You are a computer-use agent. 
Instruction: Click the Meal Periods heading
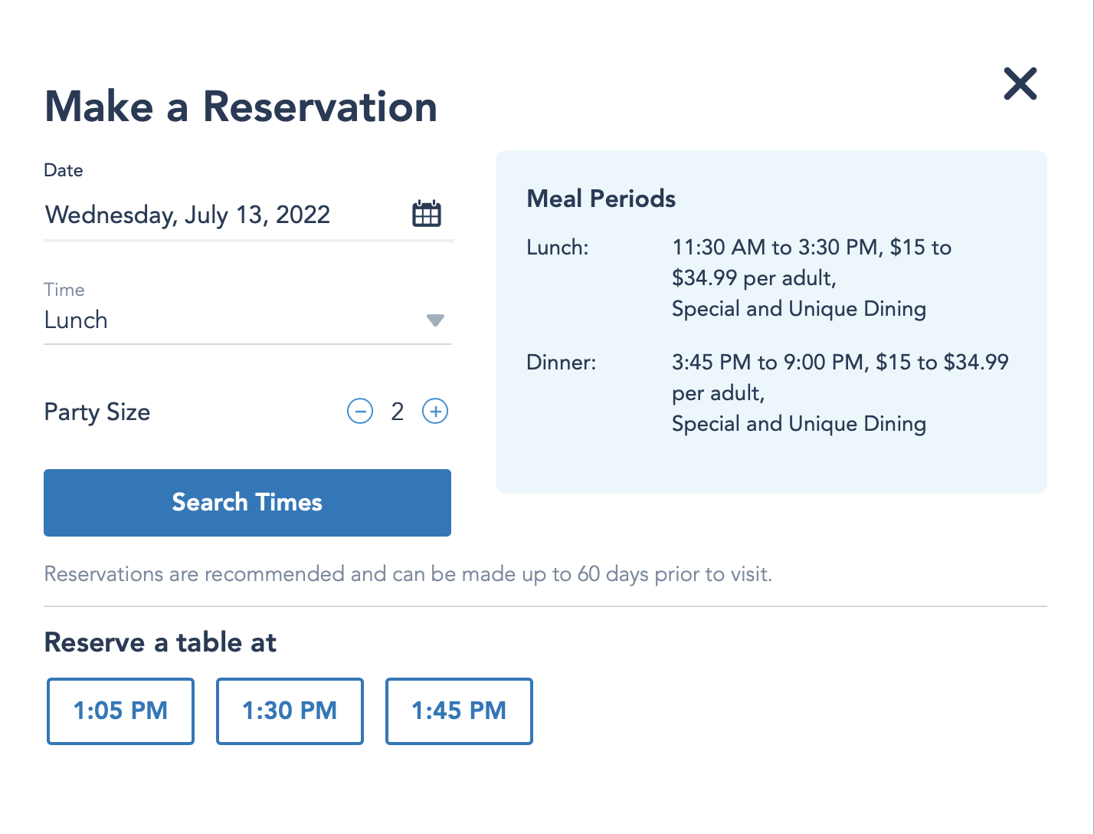coord(601,199)
